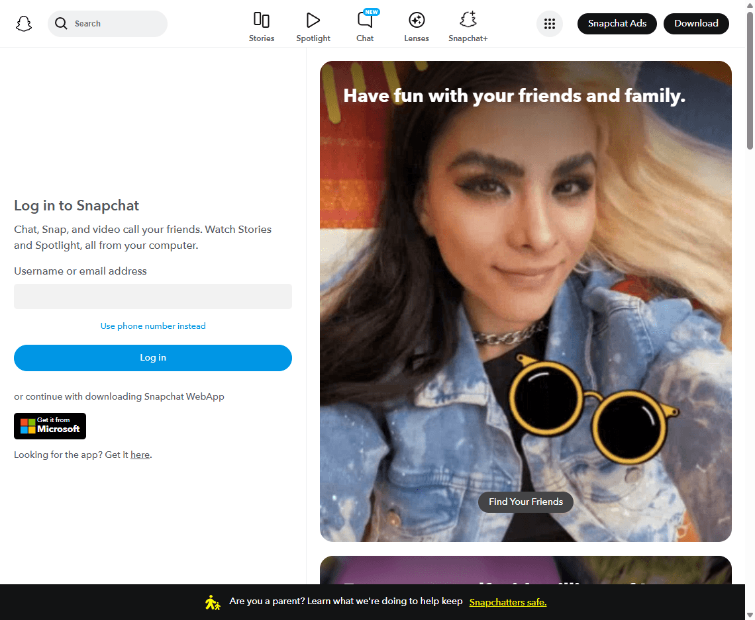
Task: Click the yellow parent-and-child safety icon
Action: (213, 602)
